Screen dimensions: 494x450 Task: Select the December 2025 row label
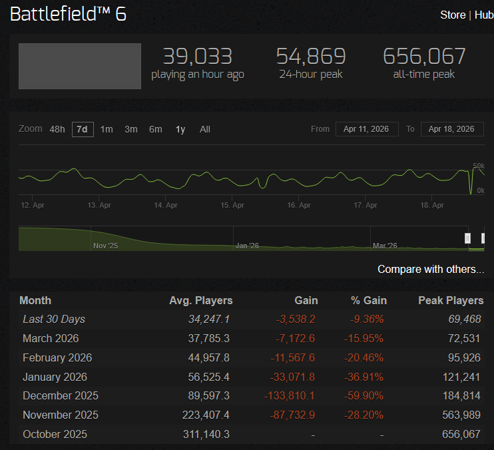point(61,395)
